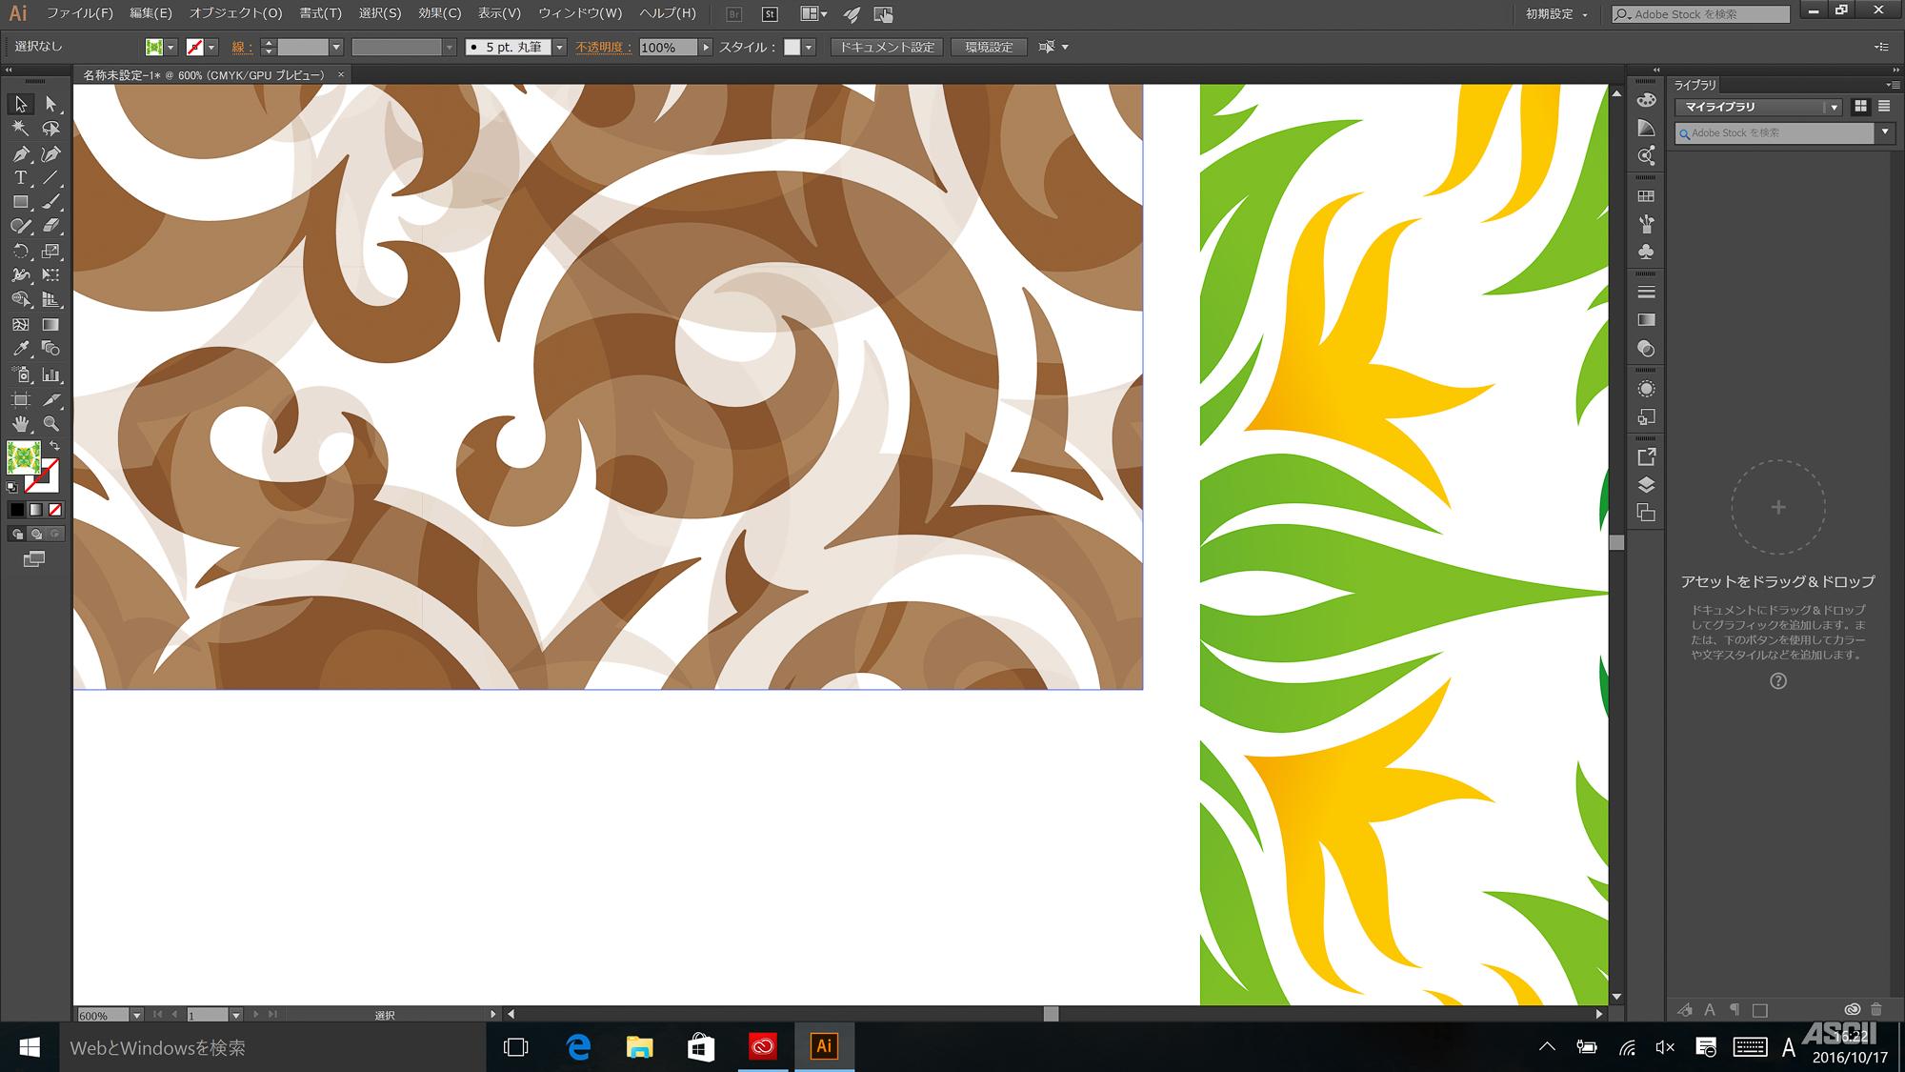Select the Zoom tool
Screen dimensions: 1905x1072
click(50, 423)
